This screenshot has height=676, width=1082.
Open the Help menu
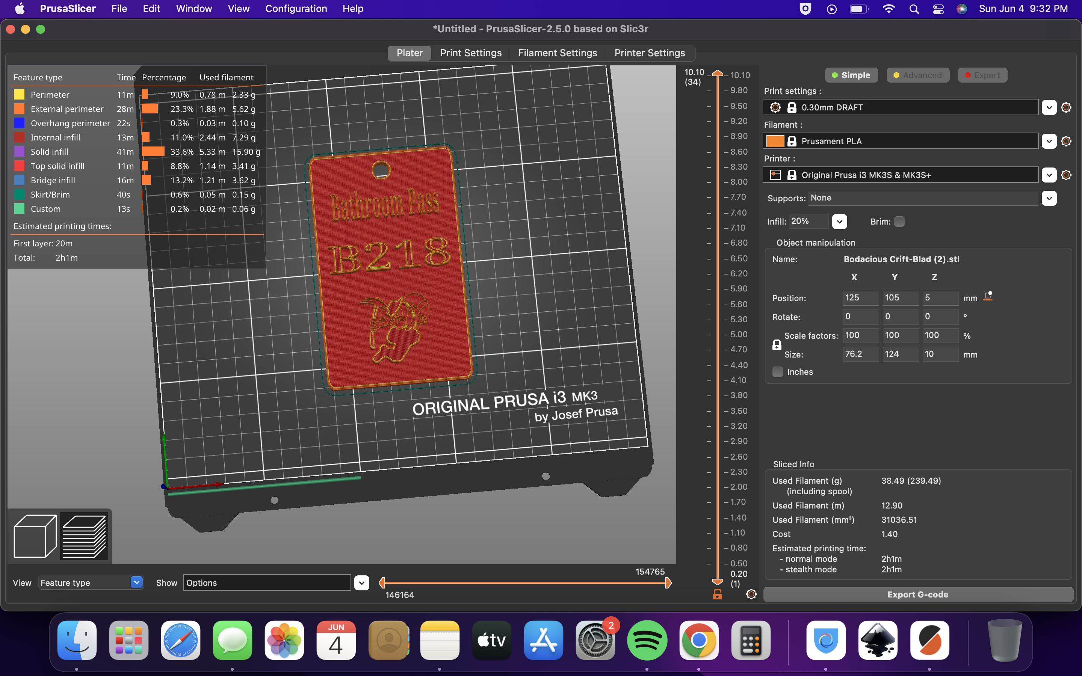pyautogui.click(x=353, y=9)
